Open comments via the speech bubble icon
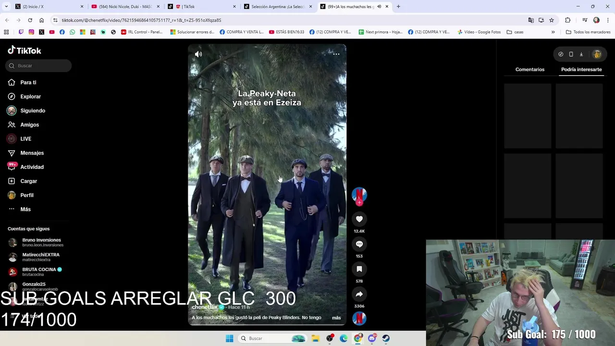 point(359,244)
